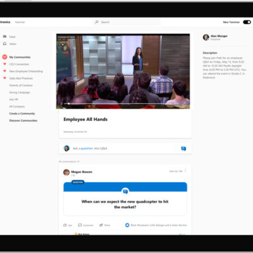Click your avatar beside Ask a question
The image size is (253, 253).
click(66, 149)
